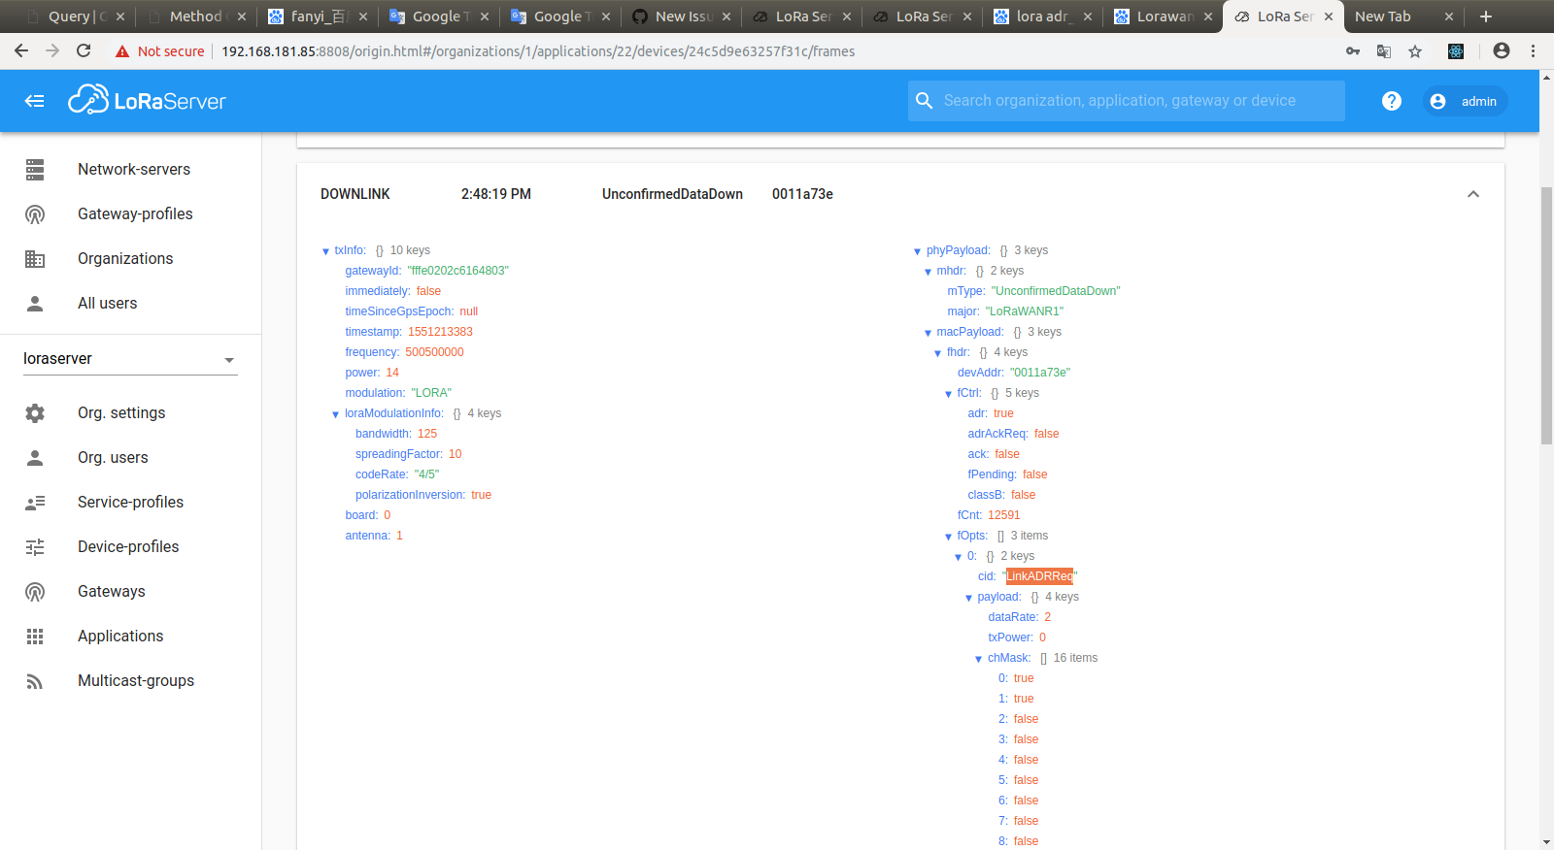Click the spreadingFactor value 10

click(x=455, y=454)
